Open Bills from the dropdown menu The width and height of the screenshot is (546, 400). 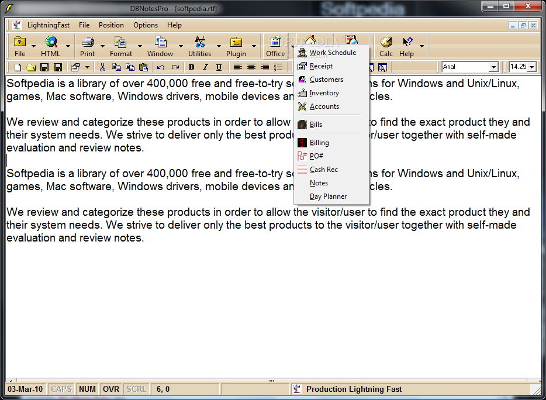point(331,125)
